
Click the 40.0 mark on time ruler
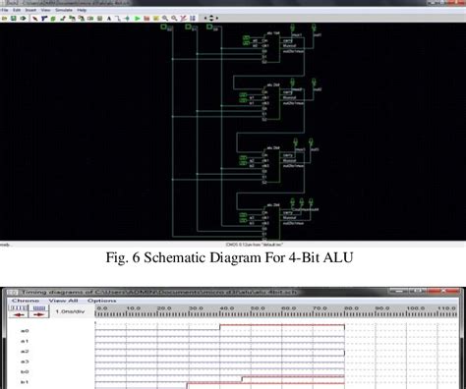tap(227, 308)
